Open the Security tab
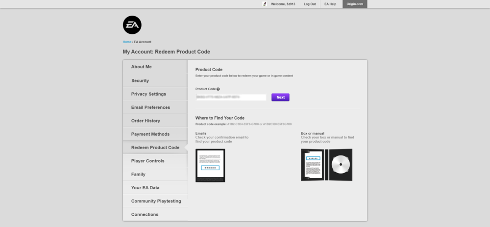This screenshot has height=227, width=490. coord(155,81)
